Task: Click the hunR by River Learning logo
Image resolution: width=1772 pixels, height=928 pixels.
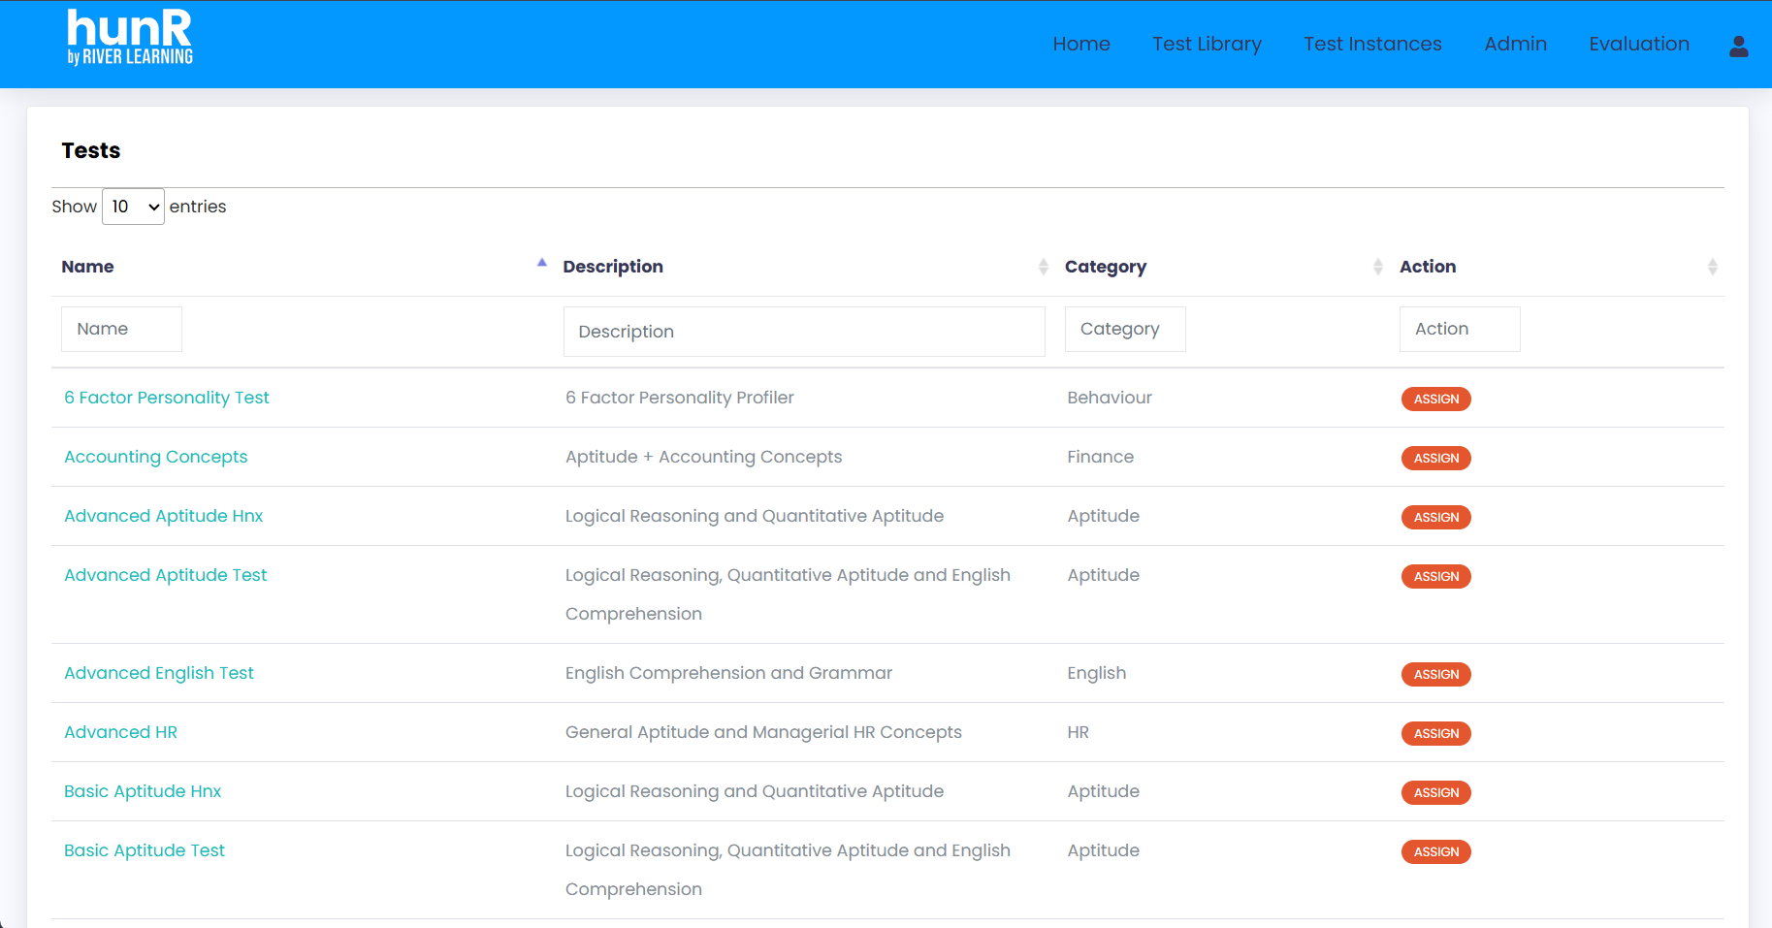Action: pos(130,38)
